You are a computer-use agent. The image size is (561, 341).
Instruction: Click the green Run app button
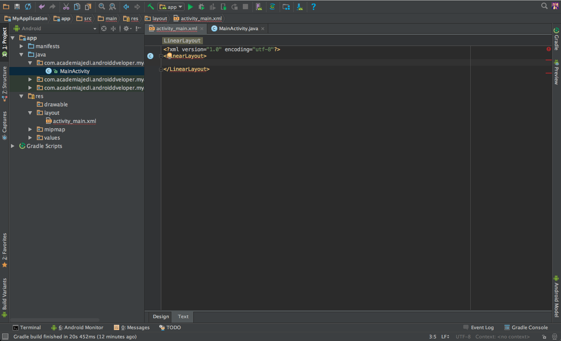190,7
